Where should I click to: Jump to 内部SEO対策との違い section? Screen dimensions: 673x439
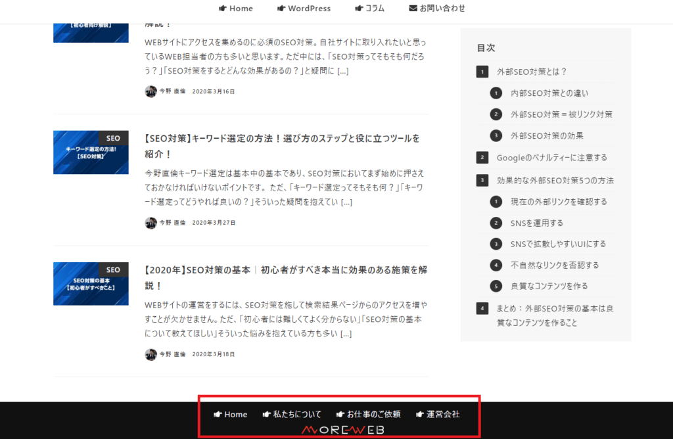(x=549, y=93)
